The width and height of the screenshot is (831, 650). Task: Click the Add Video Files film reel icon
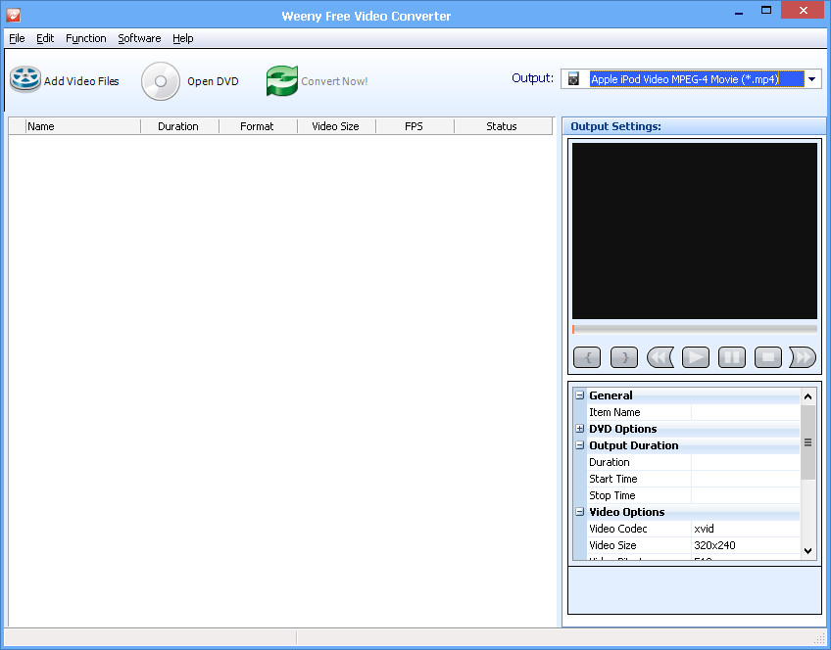click(24, 79)
